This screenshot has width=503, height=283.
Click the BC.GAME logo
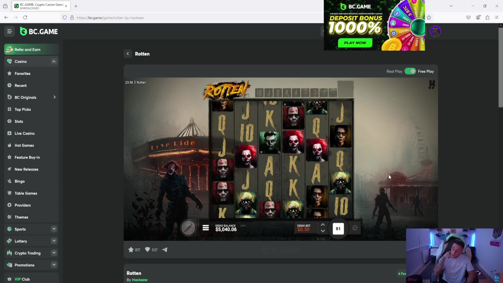click(39, 31)
